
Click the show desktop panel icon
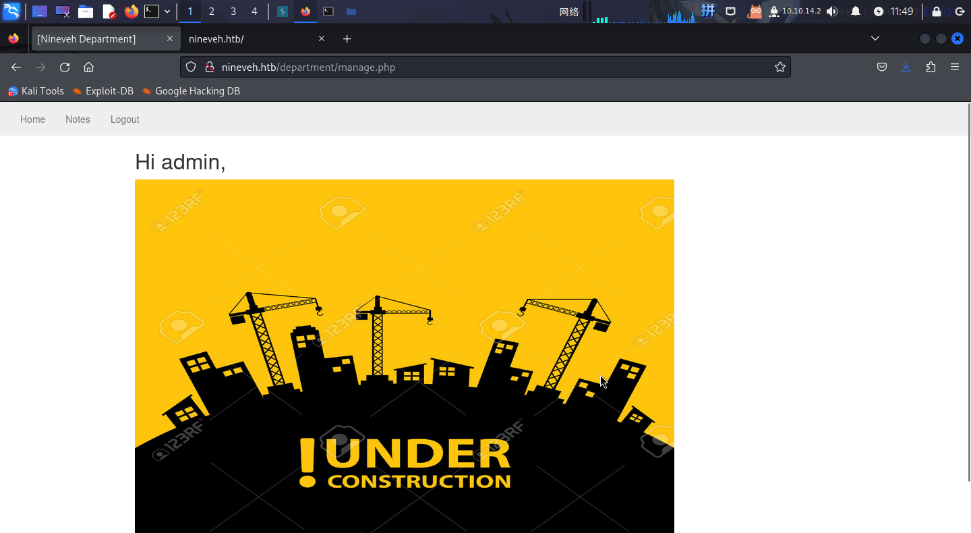click(x=40, y=11)
